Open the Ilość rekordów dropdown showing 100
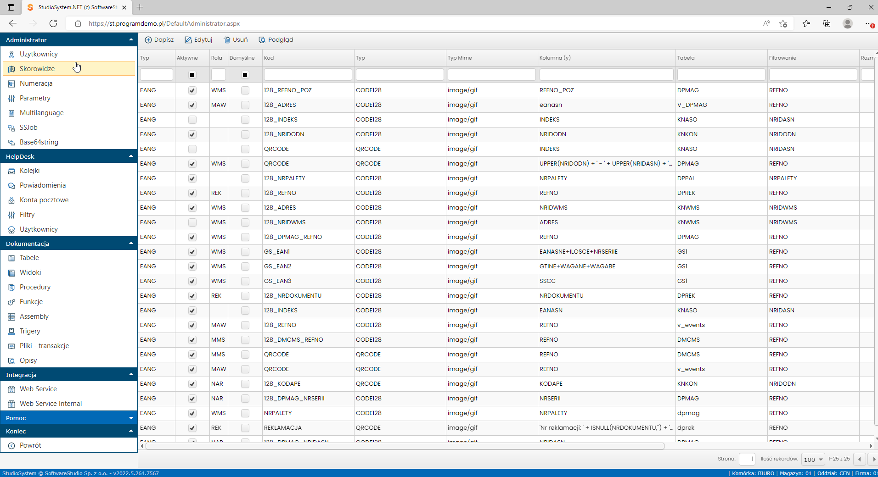878x477 pixels. point(813,459)
